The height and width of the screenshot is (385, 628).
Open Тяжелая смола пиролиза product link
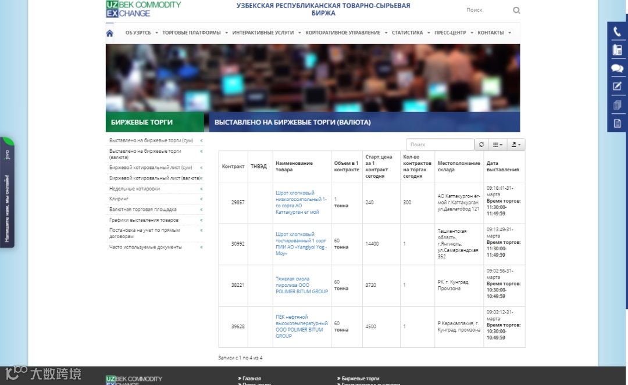tap(302, 285)
